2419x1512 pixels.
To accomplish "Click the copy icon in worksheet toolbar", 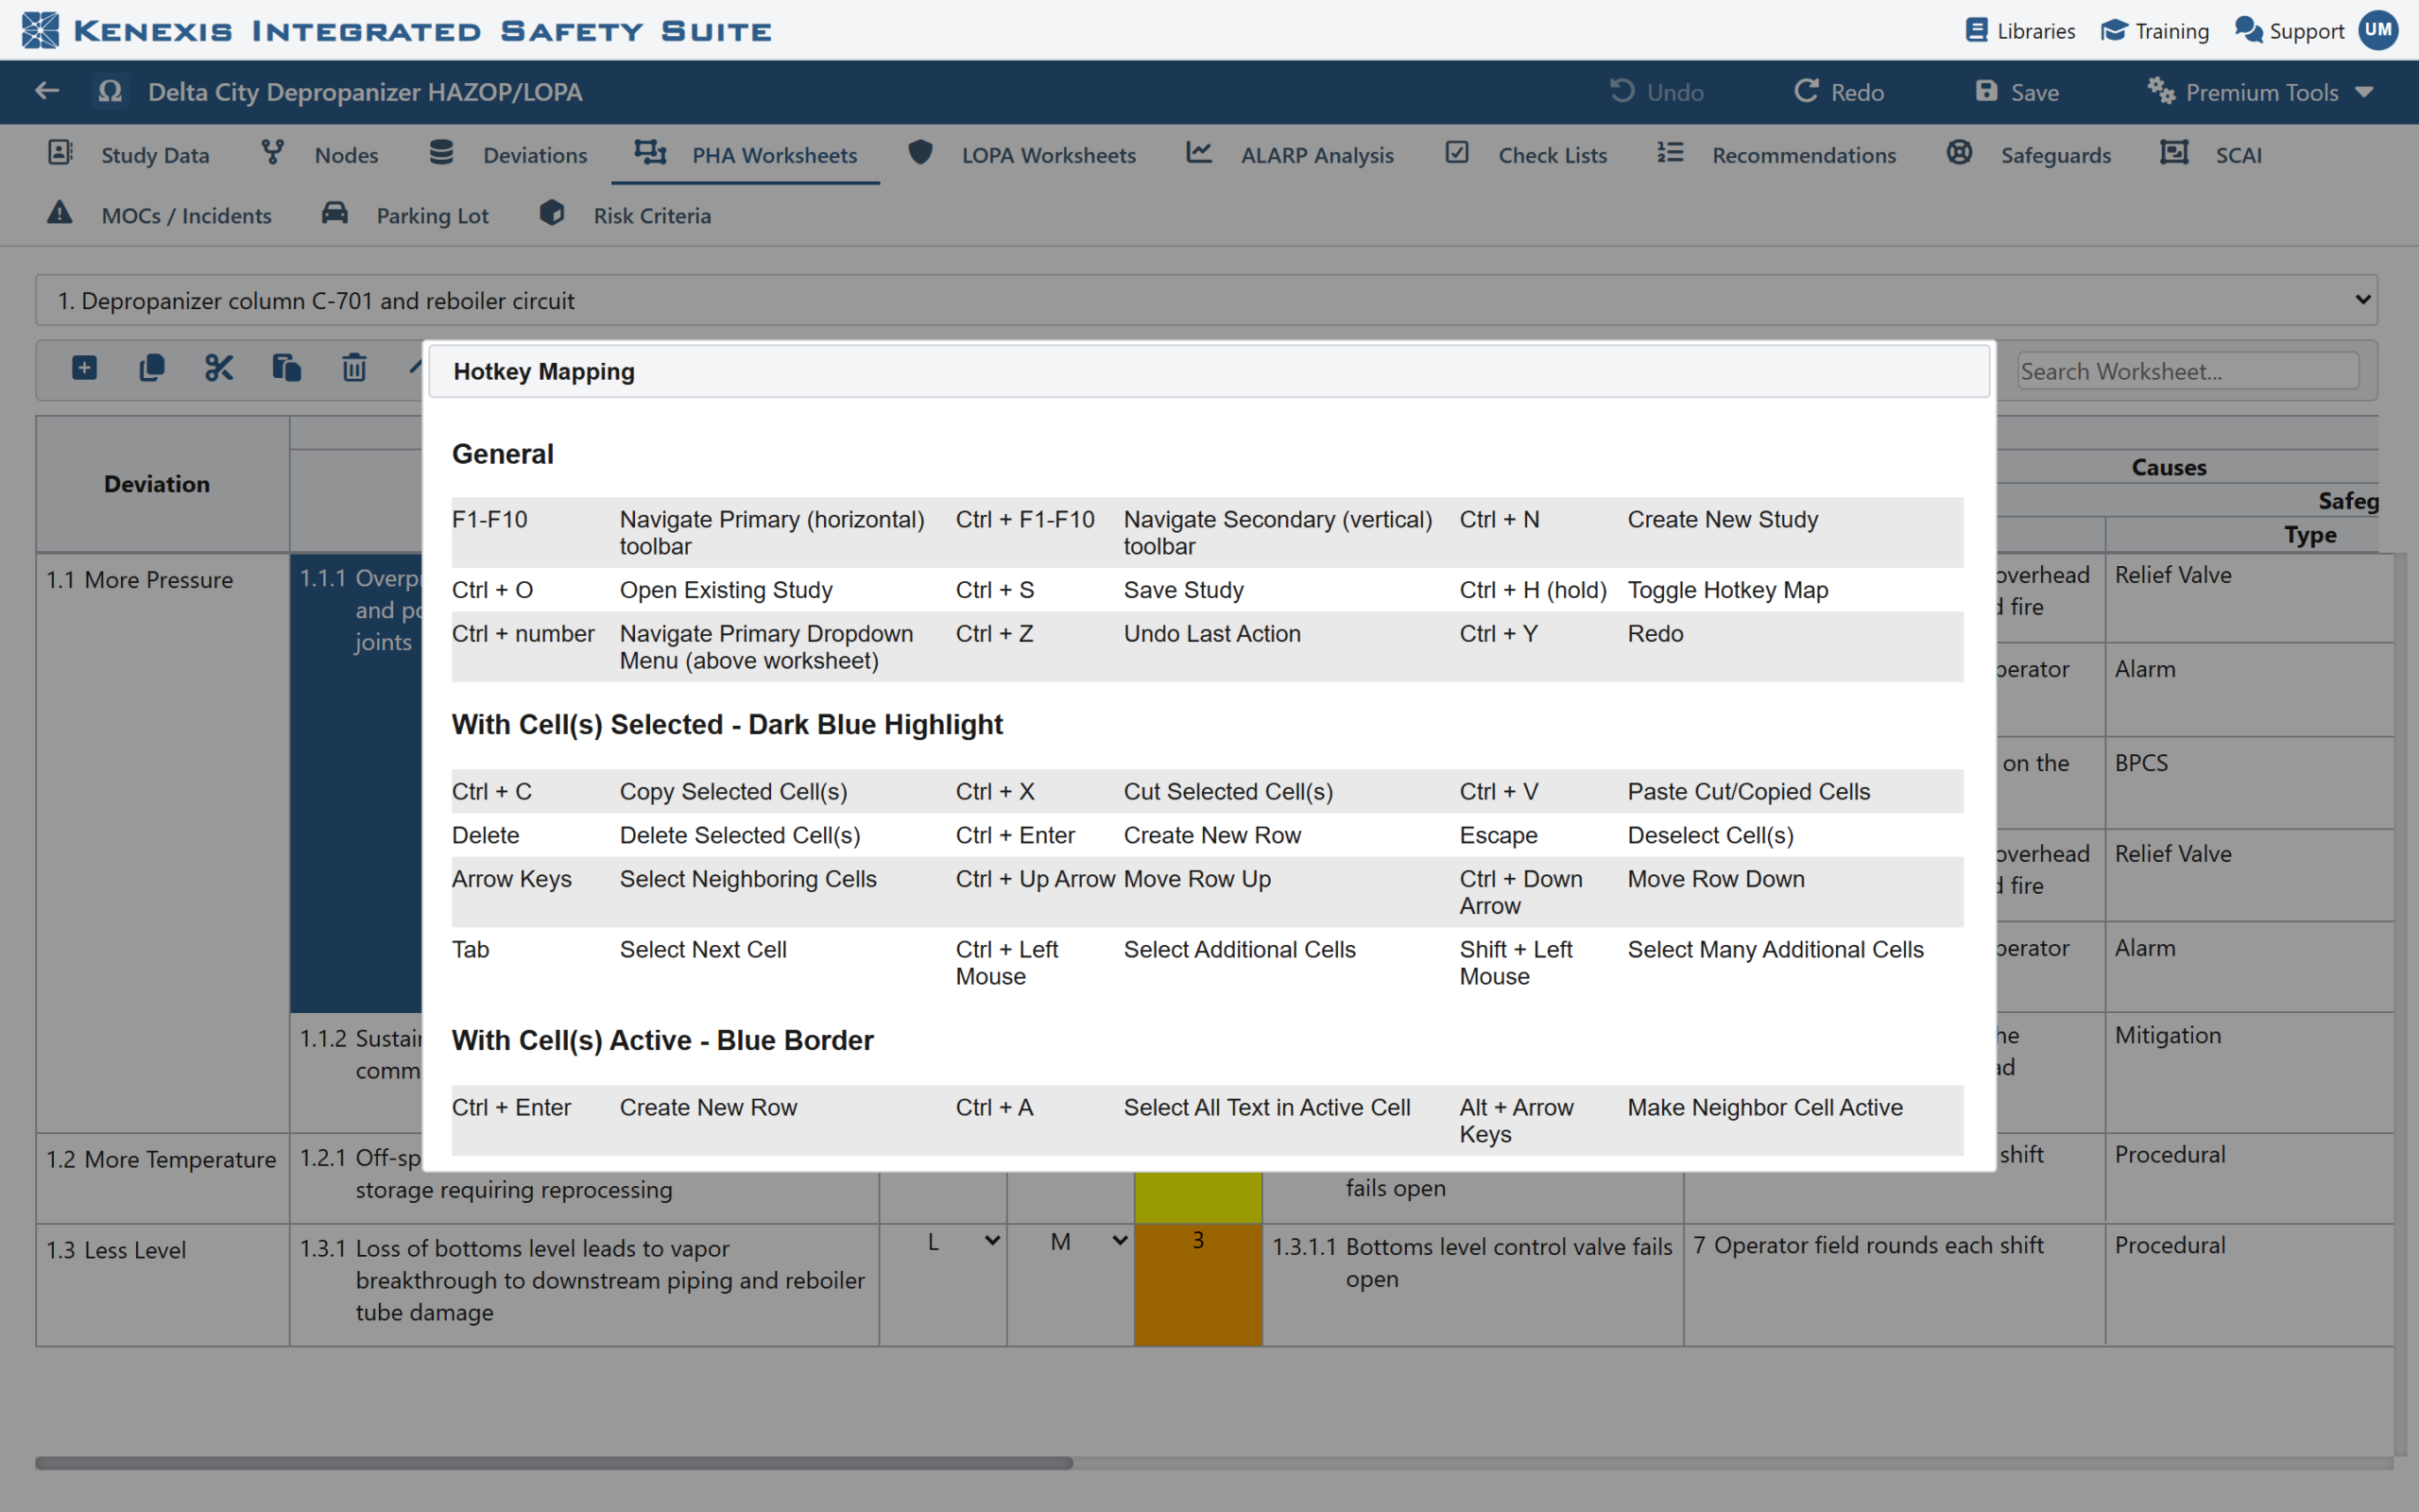I will coord(152,368).
